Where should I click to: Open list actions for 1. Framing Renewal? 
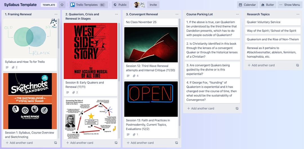coord(56,14)
